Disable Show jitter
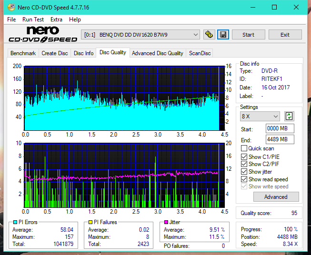 [244, 172]
